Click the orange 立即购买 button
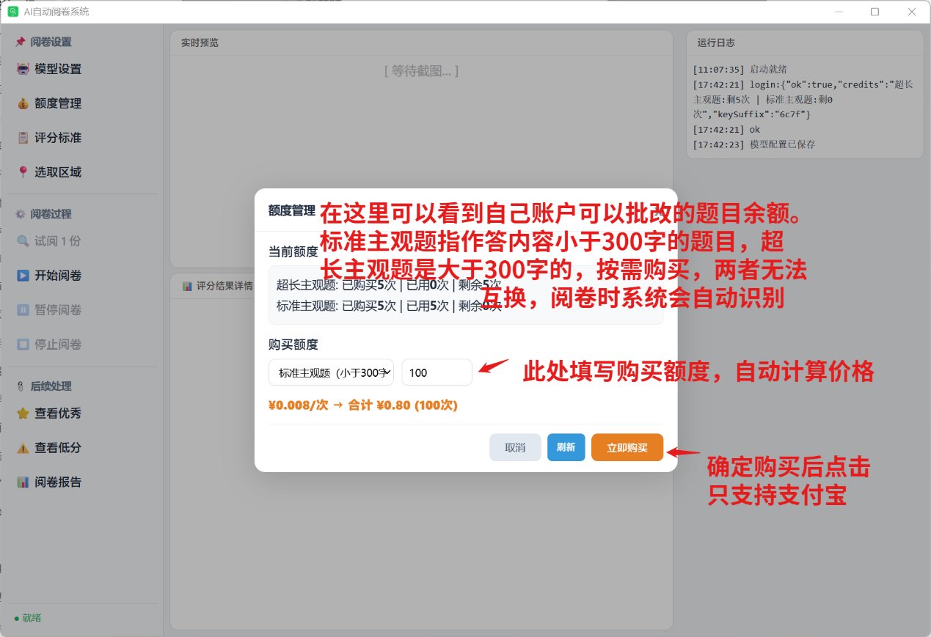 627,447
